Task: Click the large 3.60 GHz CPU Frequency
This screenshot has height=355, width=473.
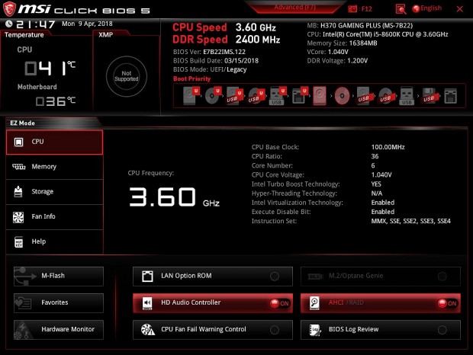Action: pos(175,197)
